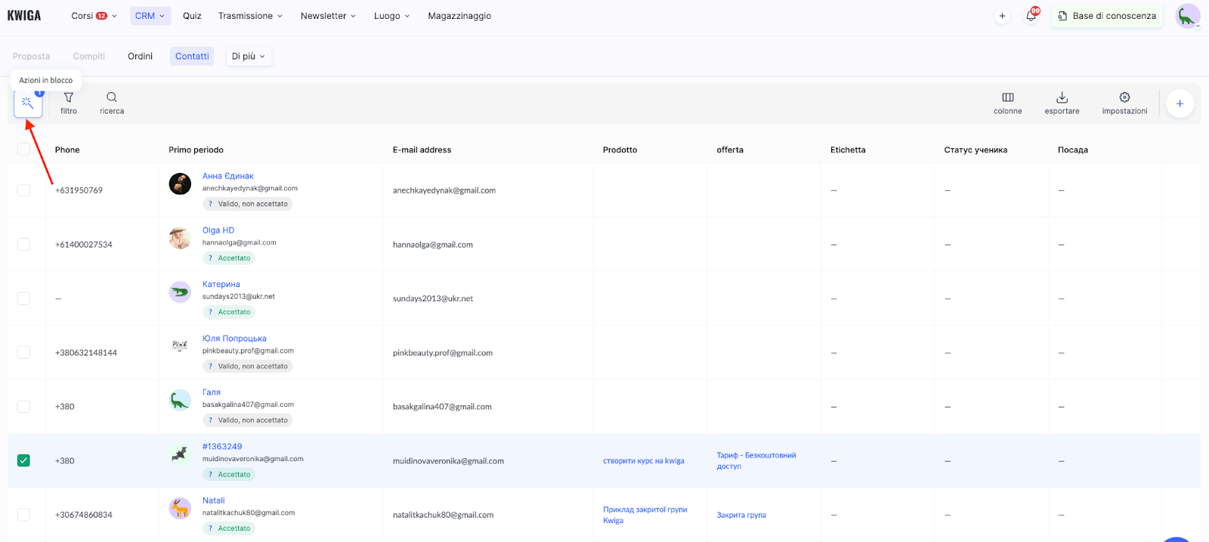Check the box for Катерина row
1209x542 pixels.
(23, 298)
